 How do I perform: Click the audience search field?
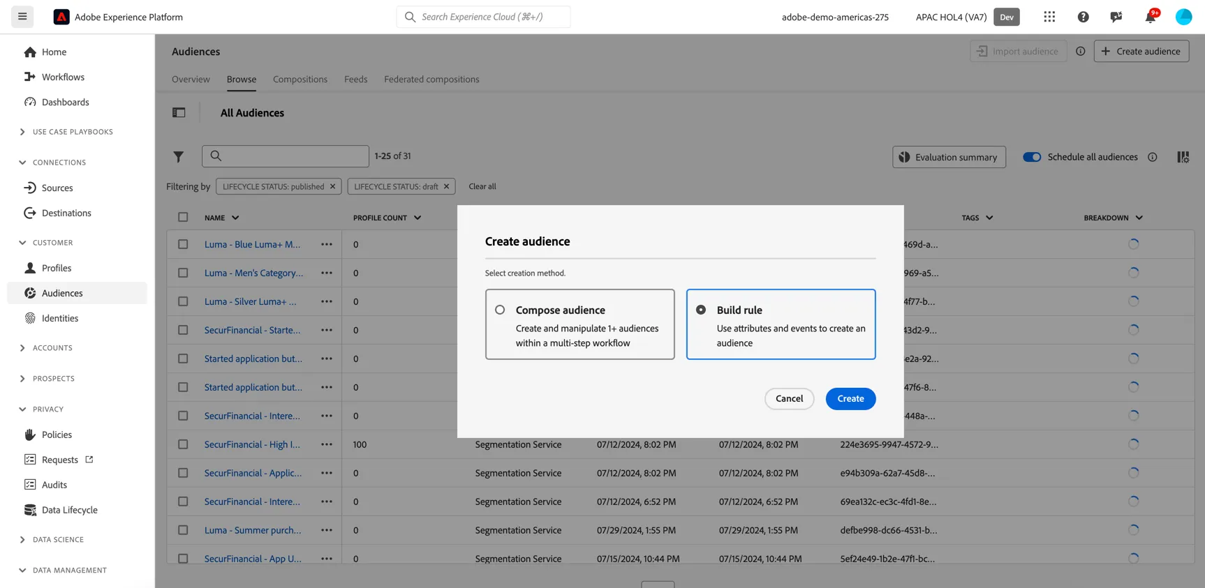coord(286,156)
